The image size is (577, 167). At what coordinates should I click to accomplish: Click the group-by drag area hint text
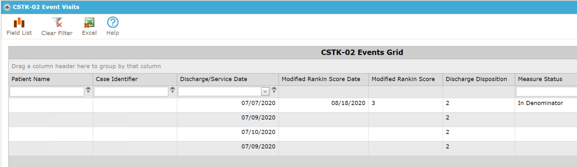click(x=86, y=66)
